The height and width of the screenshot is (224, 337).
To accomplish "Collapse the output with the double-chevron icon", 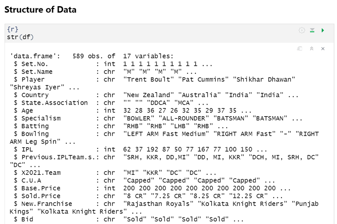I will [x=312, y=49].
